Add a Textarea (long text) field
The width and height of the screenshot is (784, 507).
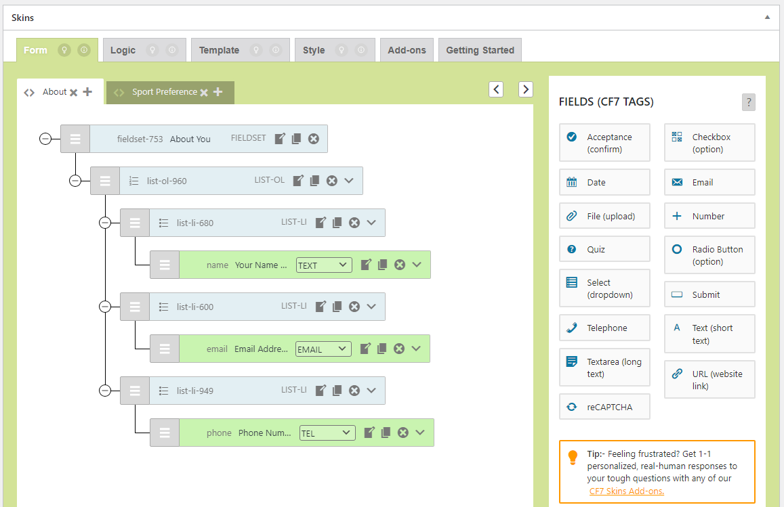pyautogui.click(x=604, y=368)
